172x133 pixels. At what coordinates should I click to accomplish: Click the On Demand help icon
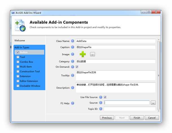(x=73, y=67)
